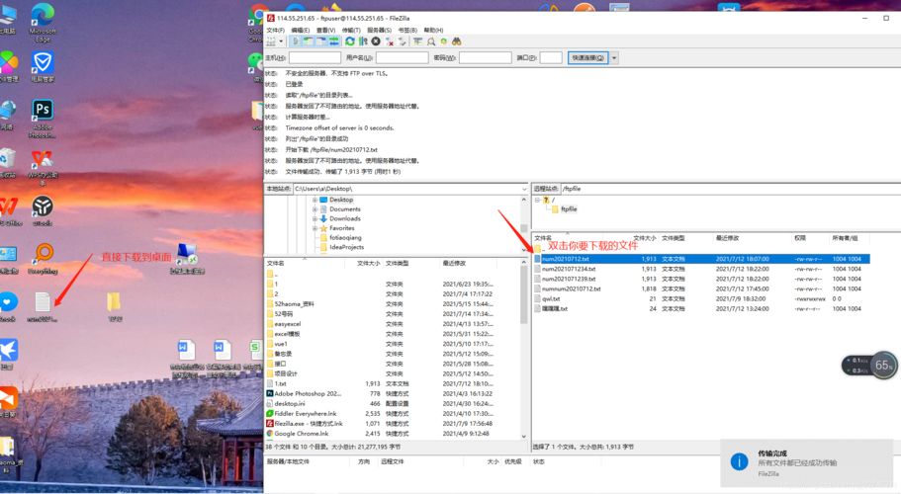The height and width of the screenshot is (494, 901).
Task: Focus the 主机 host input field
Action: point(315,57)
